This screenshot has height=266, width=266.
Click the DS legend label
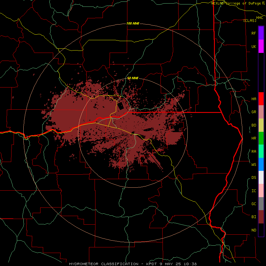click(x=254, y=178)
